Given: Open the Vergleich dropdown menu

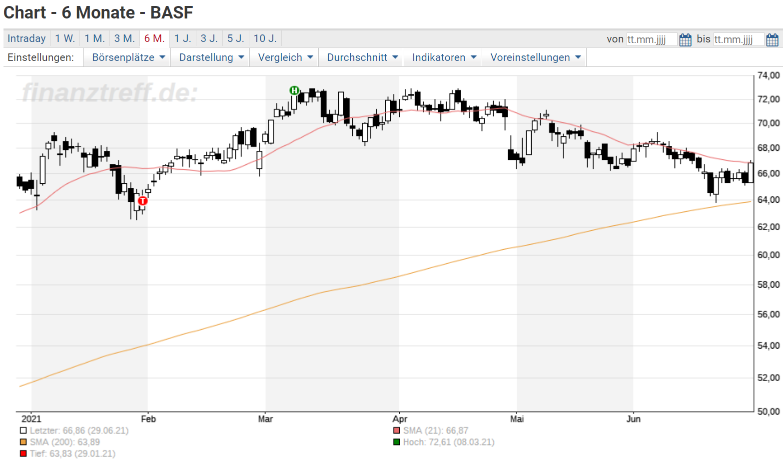Looking at the screenshot, I should tap(285, 57).
